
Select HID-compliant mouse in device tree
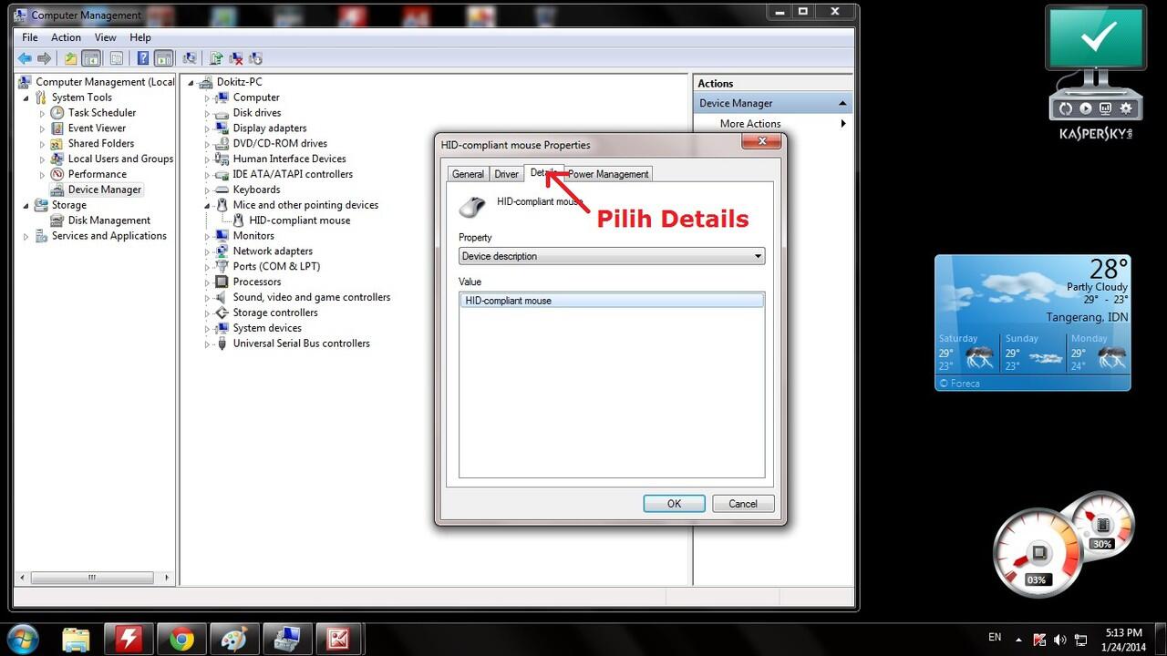tap(300, 220)
